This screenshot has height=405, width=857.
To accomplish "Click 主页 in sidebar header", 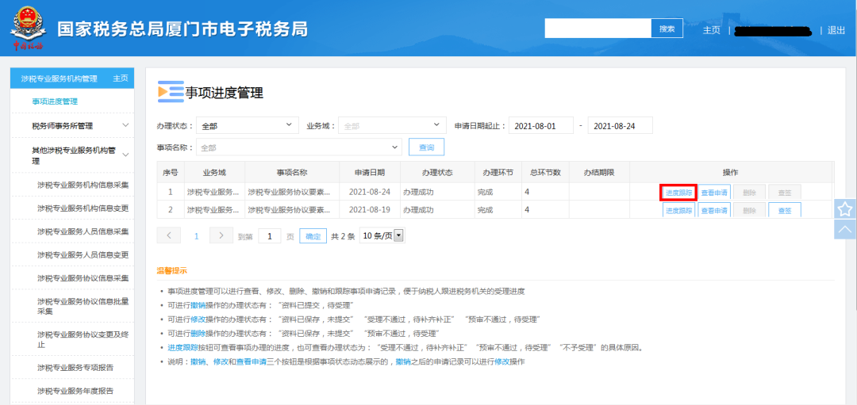I will pos(121,78).
